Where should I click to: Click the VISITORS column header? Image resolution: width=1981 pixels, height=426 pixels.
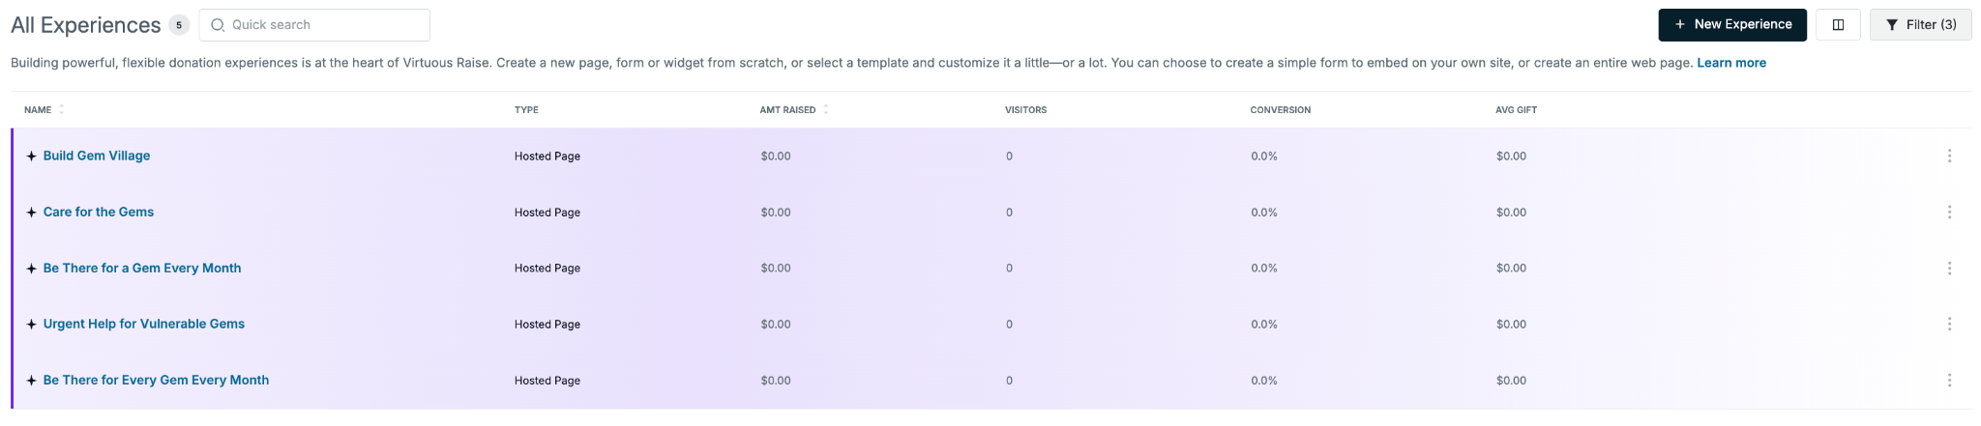point(1025,110)
